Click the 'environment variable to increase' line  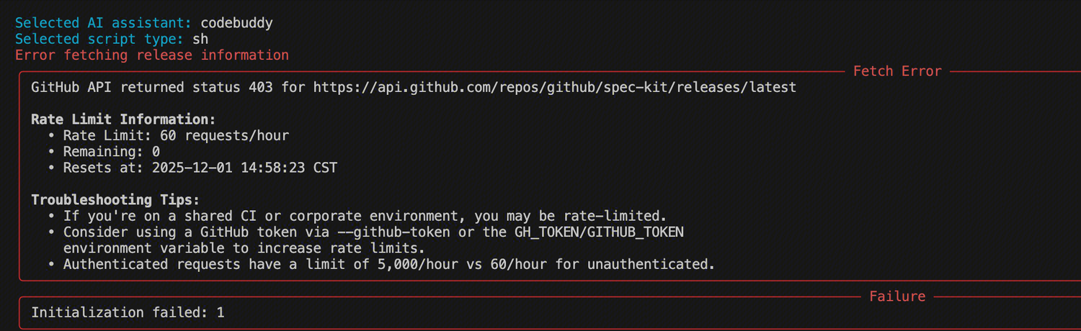(244, 248)
